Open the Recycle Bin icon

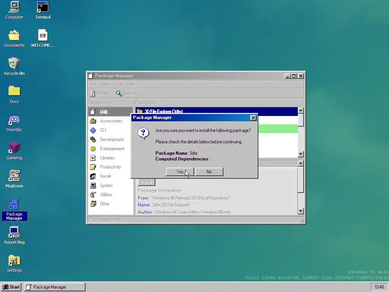(x=14, y=67)
